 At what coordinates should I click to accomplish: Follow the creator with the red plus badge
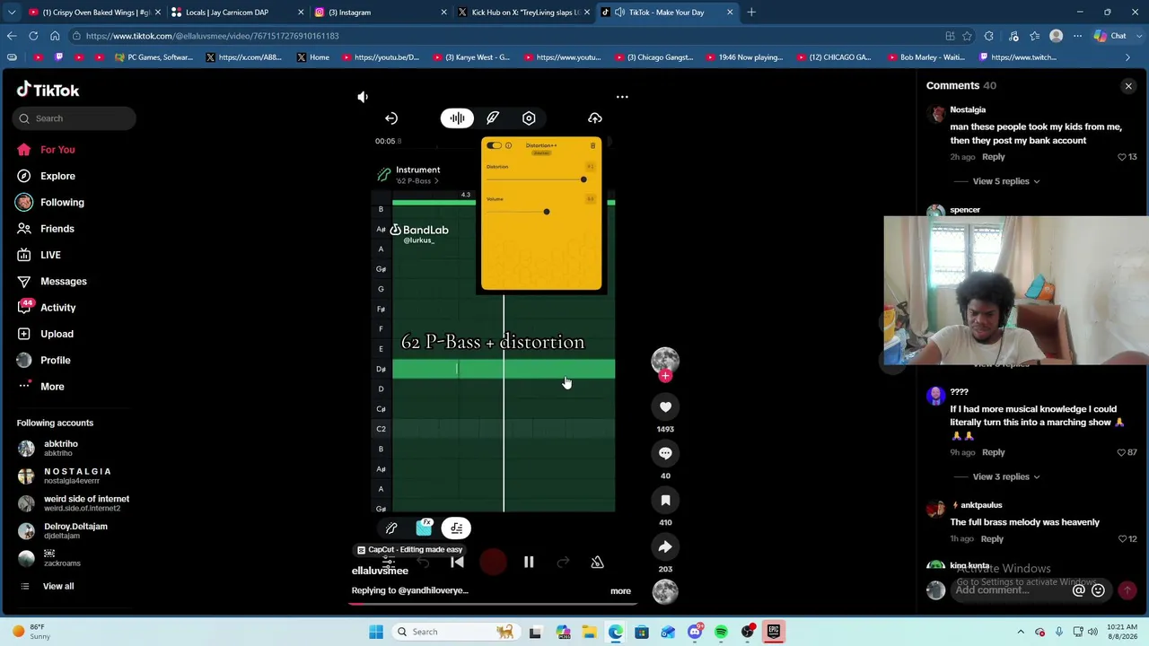665,377
